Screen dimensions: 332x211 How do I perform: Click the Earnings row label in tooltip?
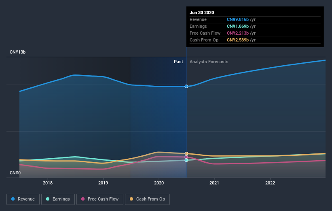pyautogui.click(x=198, y=26)
